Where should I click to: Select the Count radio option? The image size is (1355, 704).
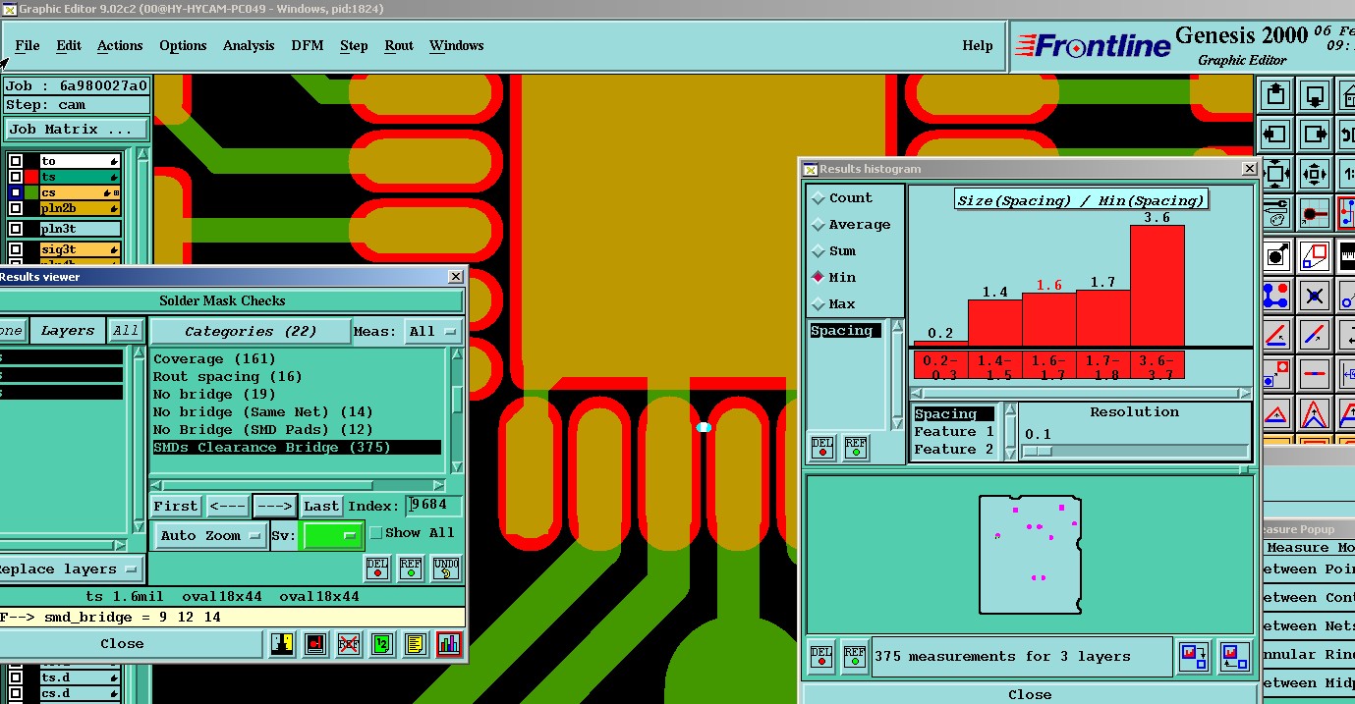click(x=818, y=198)
